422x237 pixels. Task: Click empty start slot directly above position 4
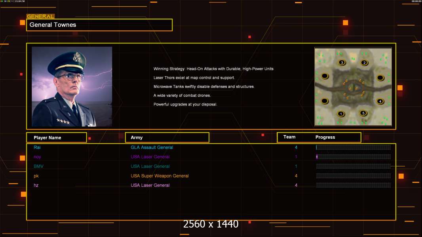click(x=380, y=78)
